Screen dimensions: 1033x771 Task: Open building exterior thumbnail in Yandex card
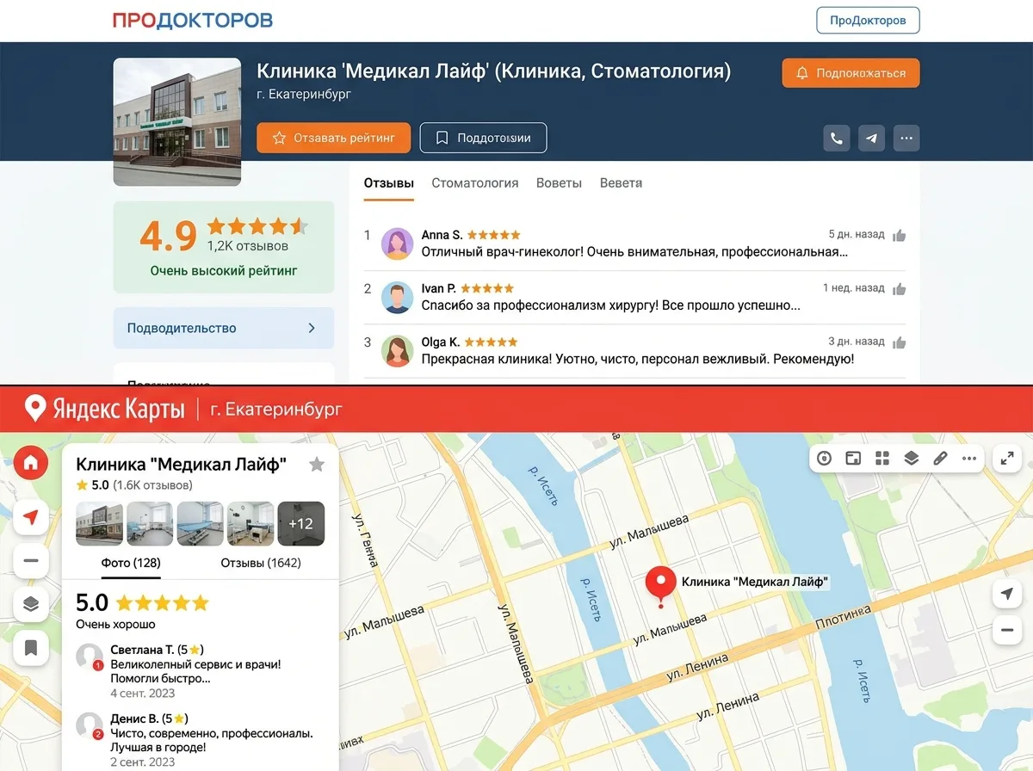(x=99, y=524)
